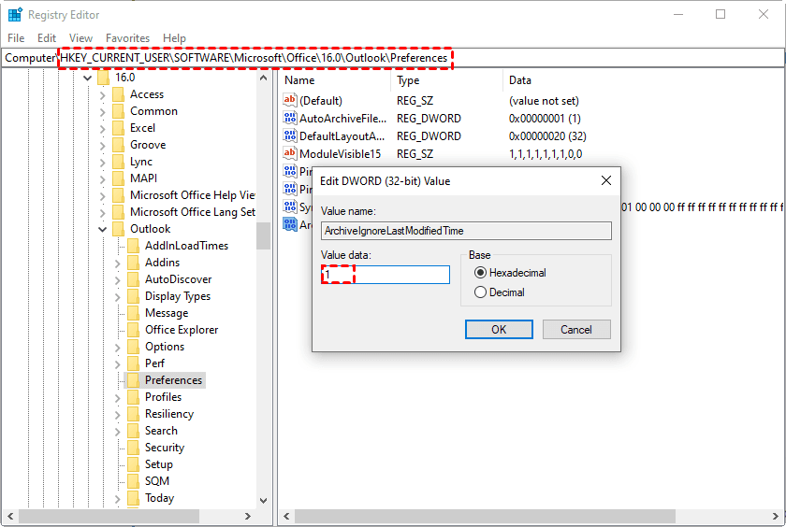Cancel the Edit DWORD dialog
Image resolution: width=786 pixels, height=527 pixels.
tap(576, 329)
